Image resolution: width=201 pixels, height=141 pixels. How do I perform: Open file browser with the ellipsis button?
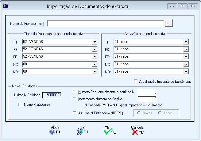click(x=169, y=23)
